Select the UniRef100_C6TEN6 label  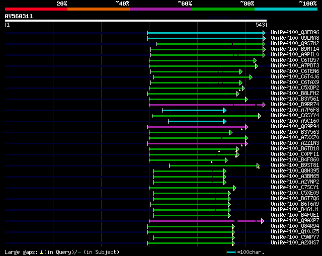tap(295, 71)
